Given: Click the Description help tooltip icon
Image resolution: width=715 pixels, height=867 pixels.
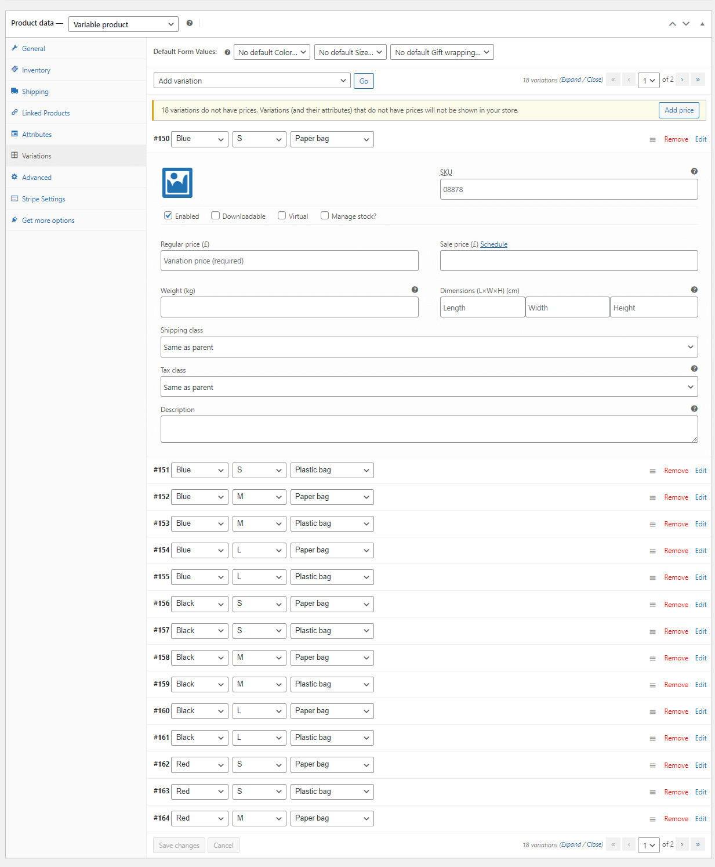Looking at the screenshot, I should click(x=694, y=409).
